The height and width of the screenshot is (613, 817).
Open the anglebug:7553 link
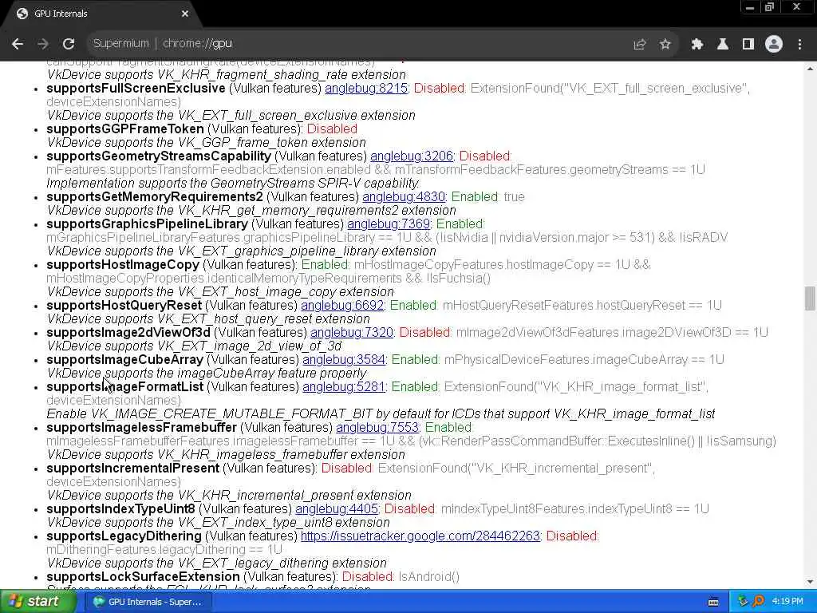pos(377,427)
